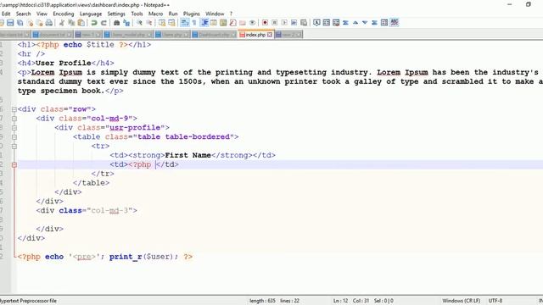
Task: Open the Macro menu
Action: tap(155, 14)
